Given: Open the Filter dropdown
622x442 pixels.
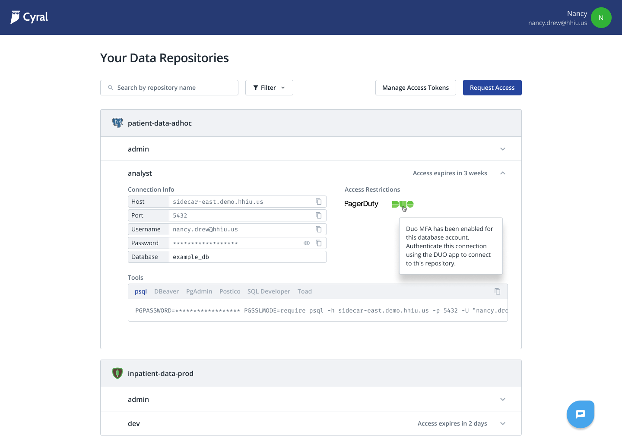Looking at the screenshot, I should pyautogui.click(x=269, y=88).
